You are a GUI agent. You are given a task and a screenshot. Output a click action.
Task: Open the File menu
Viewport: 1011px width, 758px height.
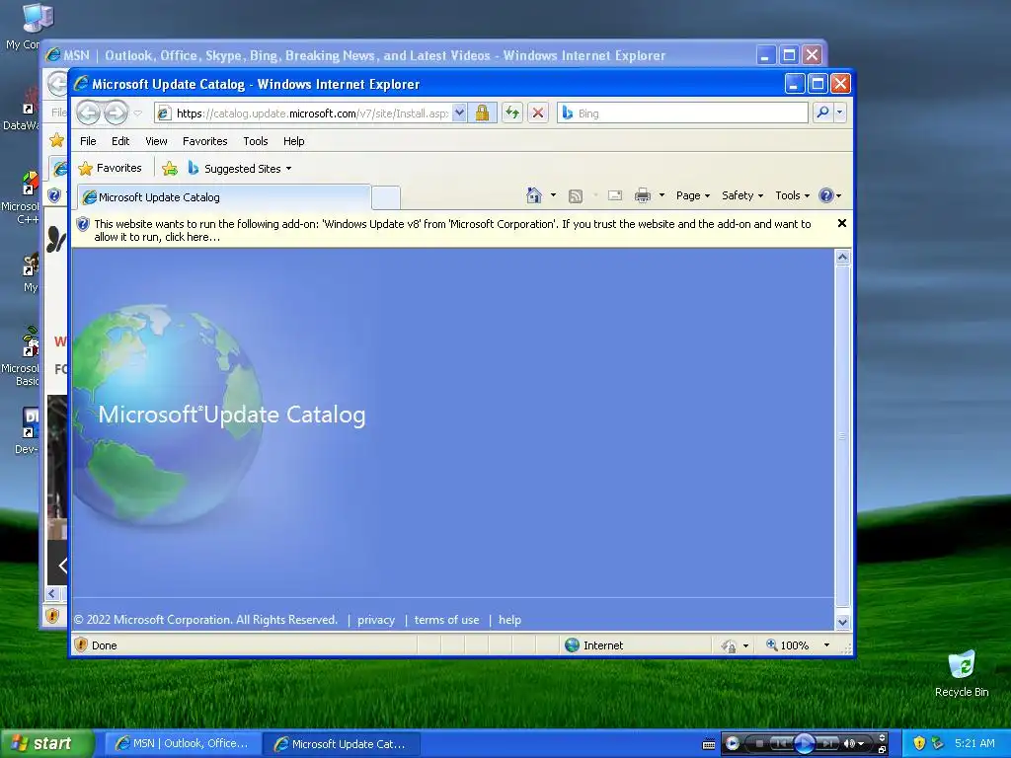[x=88, y=141]
